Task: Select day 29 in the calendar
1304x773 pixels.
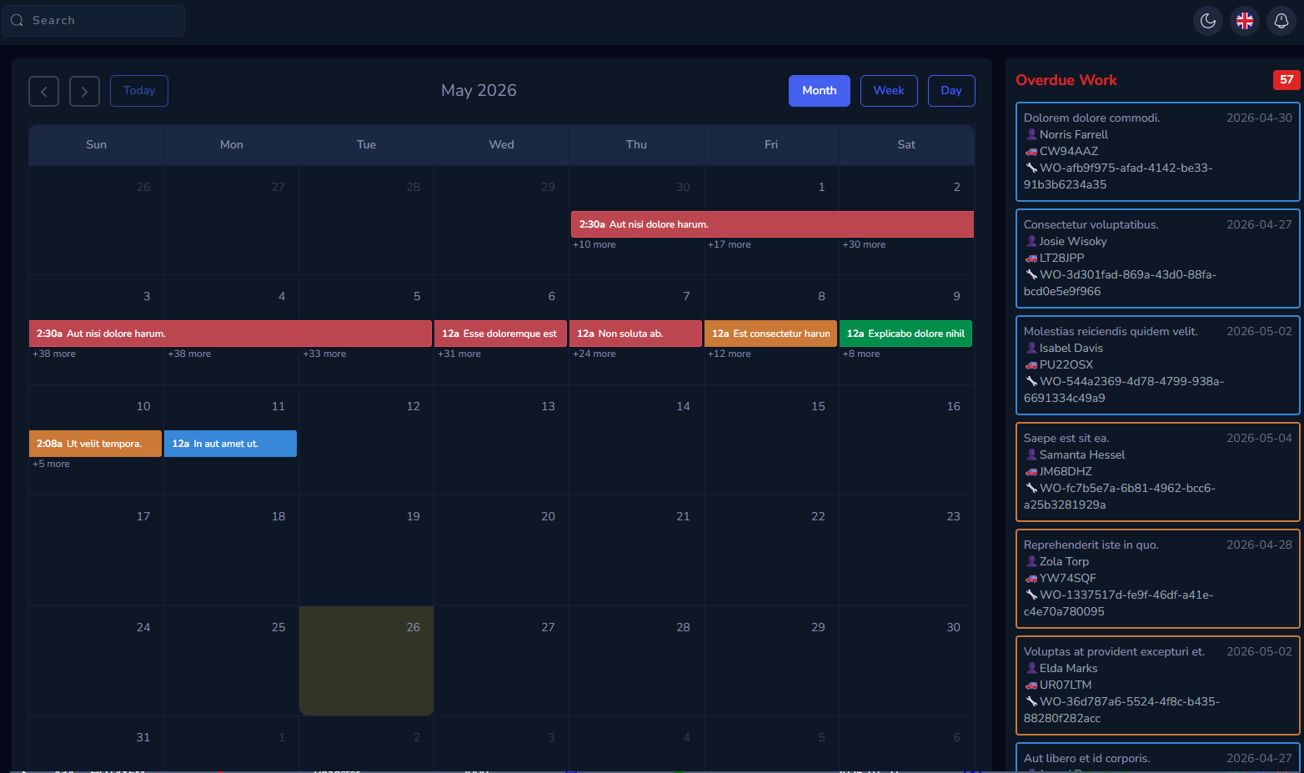Action: pyautogui.click(x=771, y=660)
